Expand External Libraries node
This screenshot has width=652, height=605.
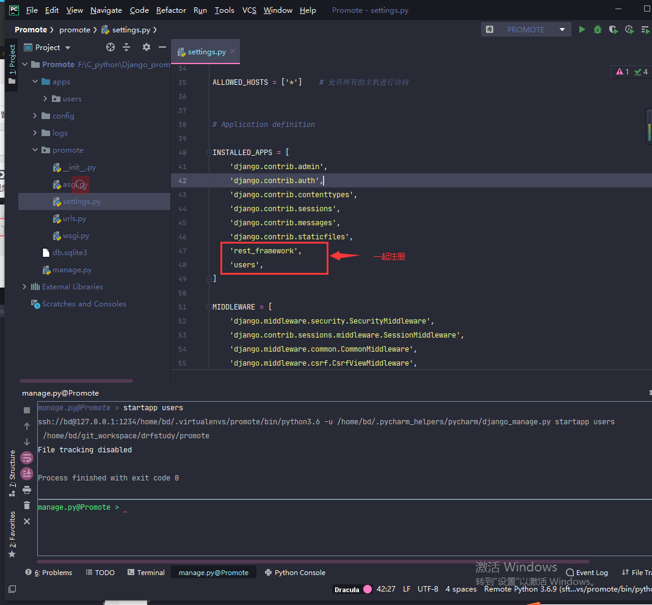tap(25, 286)
